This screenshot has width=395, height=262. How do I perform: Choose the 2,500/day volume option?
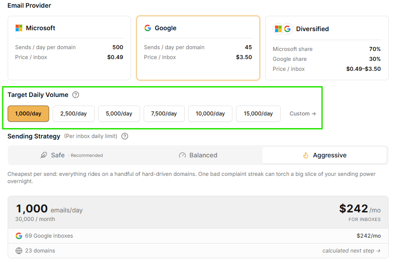pos(73,114)
